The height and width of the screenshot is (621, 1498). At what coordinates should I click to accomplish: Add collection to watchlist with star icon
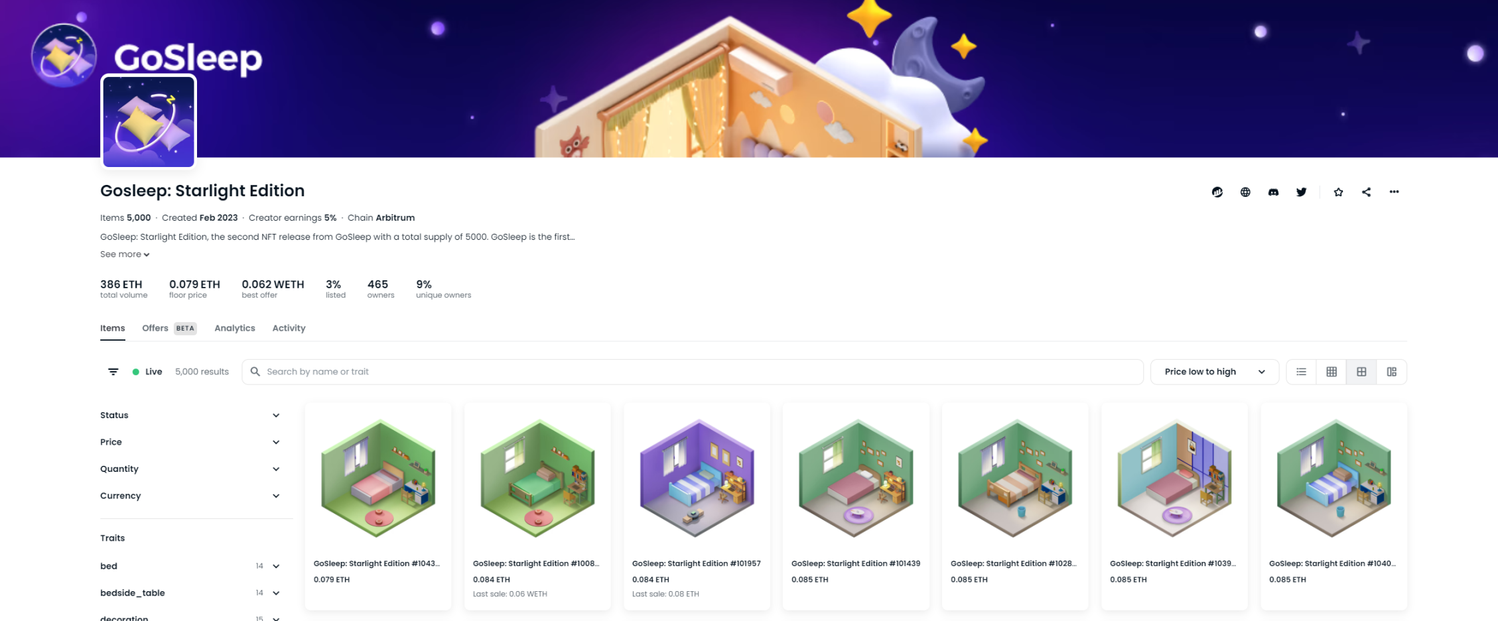point(1338,192)
